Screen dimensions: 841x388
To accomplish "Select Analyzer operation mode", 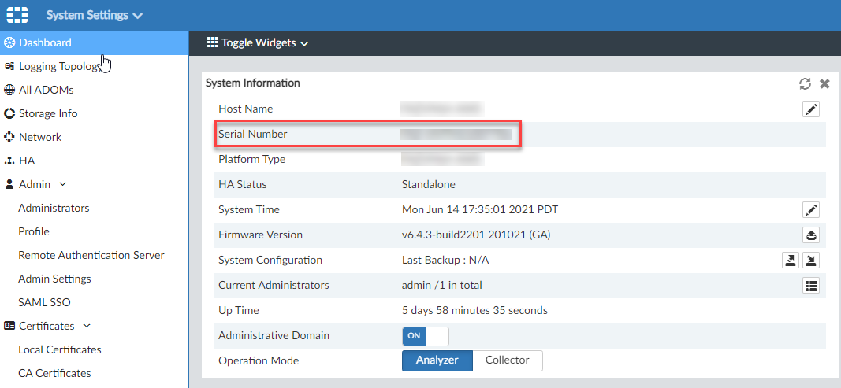I will tap(437, 360).
